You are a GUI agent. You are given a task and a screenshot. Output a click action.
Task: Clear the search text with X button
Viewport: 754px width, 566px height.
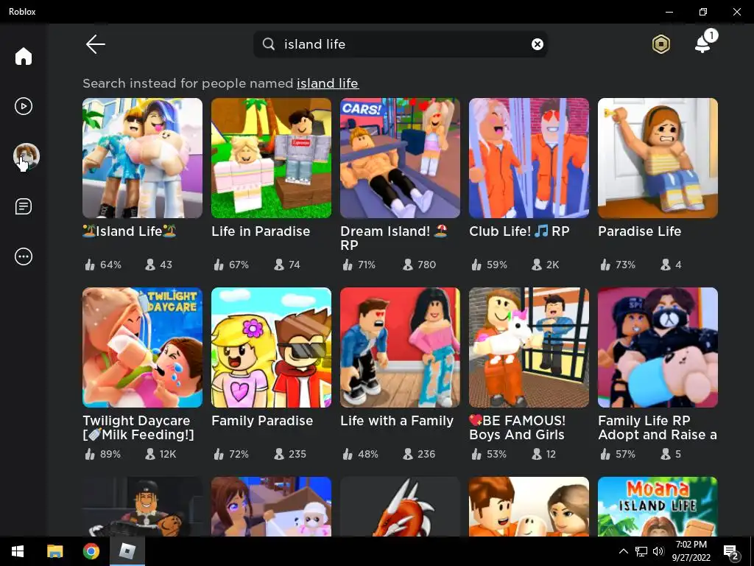[x=537, y=44]
